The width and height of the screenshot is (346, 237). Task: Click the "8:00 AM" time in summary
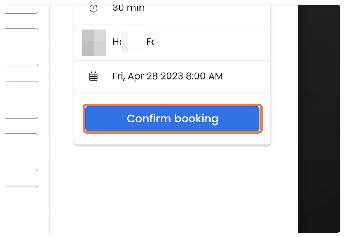tap(204, 76)
